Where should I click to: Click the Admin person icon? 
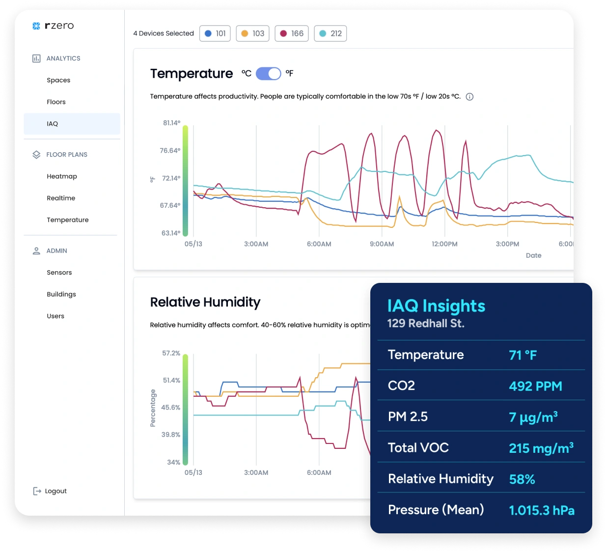36,251
